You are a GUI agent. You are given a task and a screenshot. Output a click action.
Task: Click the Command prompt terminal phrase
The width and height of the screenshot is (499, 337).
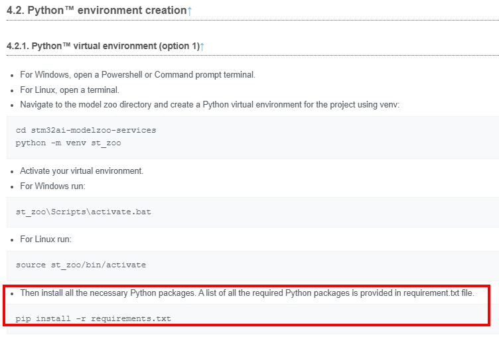204,75
